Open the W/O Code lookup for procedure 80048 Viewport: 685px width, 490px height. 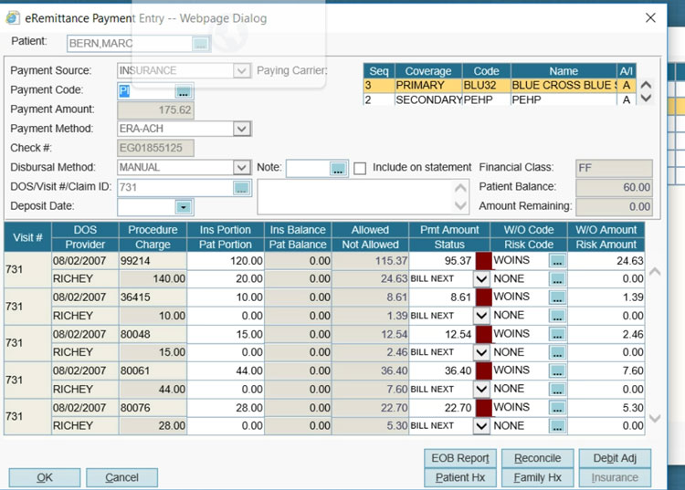point(557,335)
